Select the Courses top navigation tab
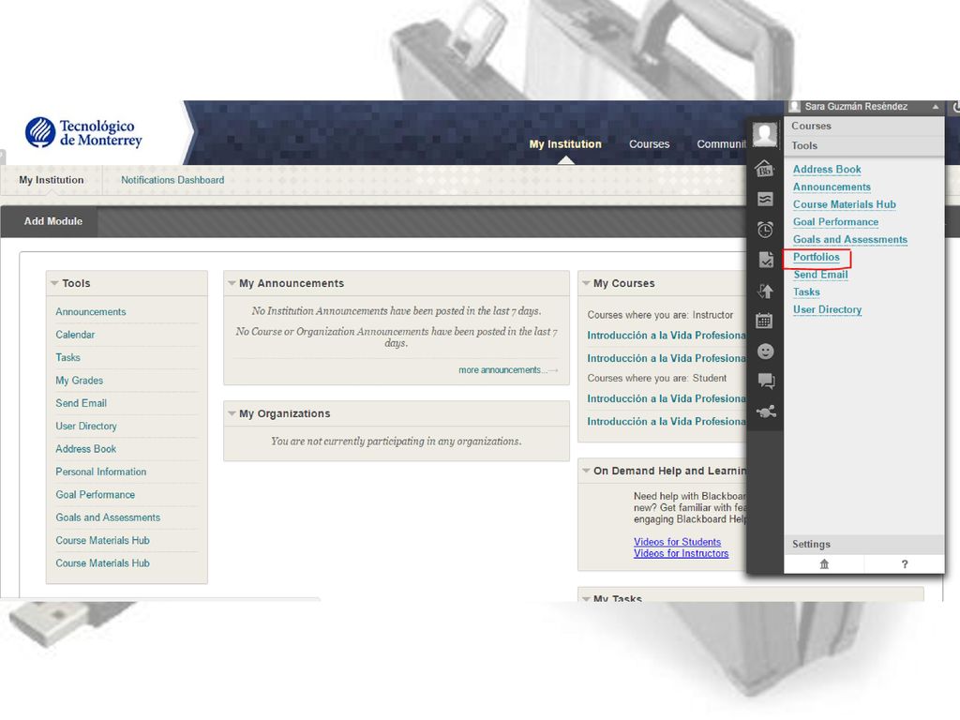Image resolution: width=960 pixels, height=720 pixels. pyautogui.click(x=649, y=143)
